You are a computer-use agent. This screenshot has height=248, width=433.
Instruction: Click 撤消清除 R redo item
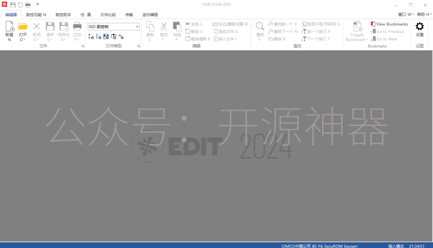coord(198,39)
